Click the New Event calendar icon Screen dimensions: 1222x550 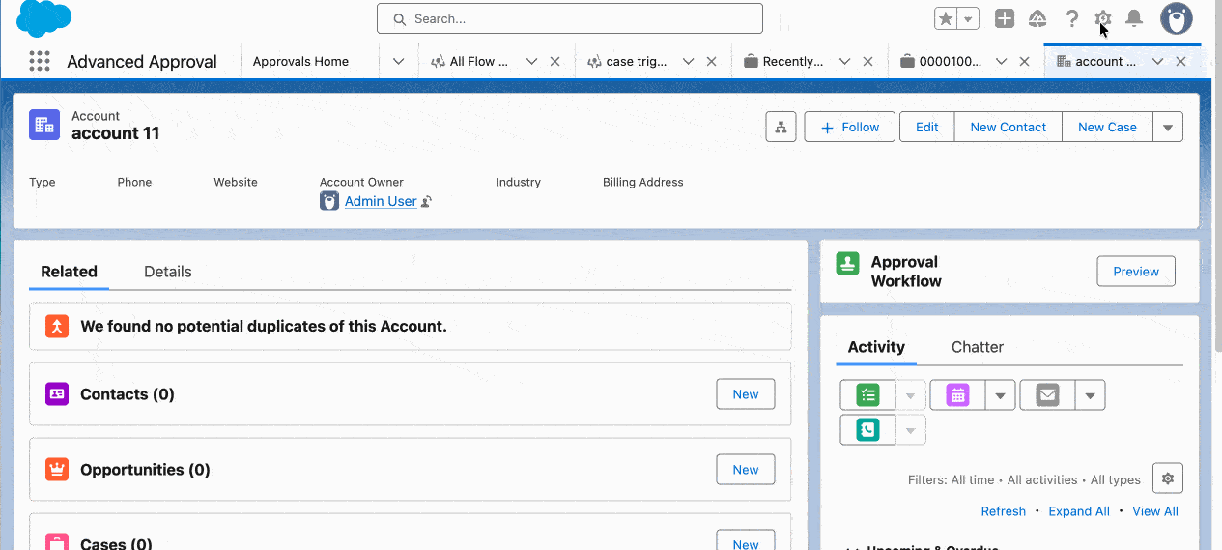point(957,395)
